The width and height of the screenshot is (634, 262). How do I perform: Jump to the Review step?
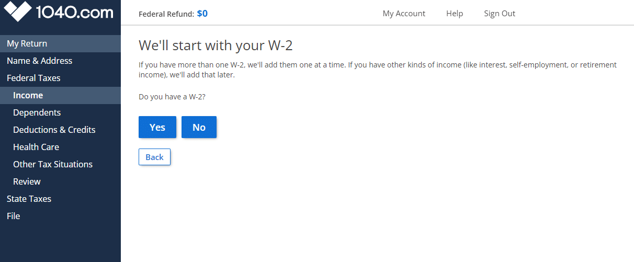(x=27, y=181)
